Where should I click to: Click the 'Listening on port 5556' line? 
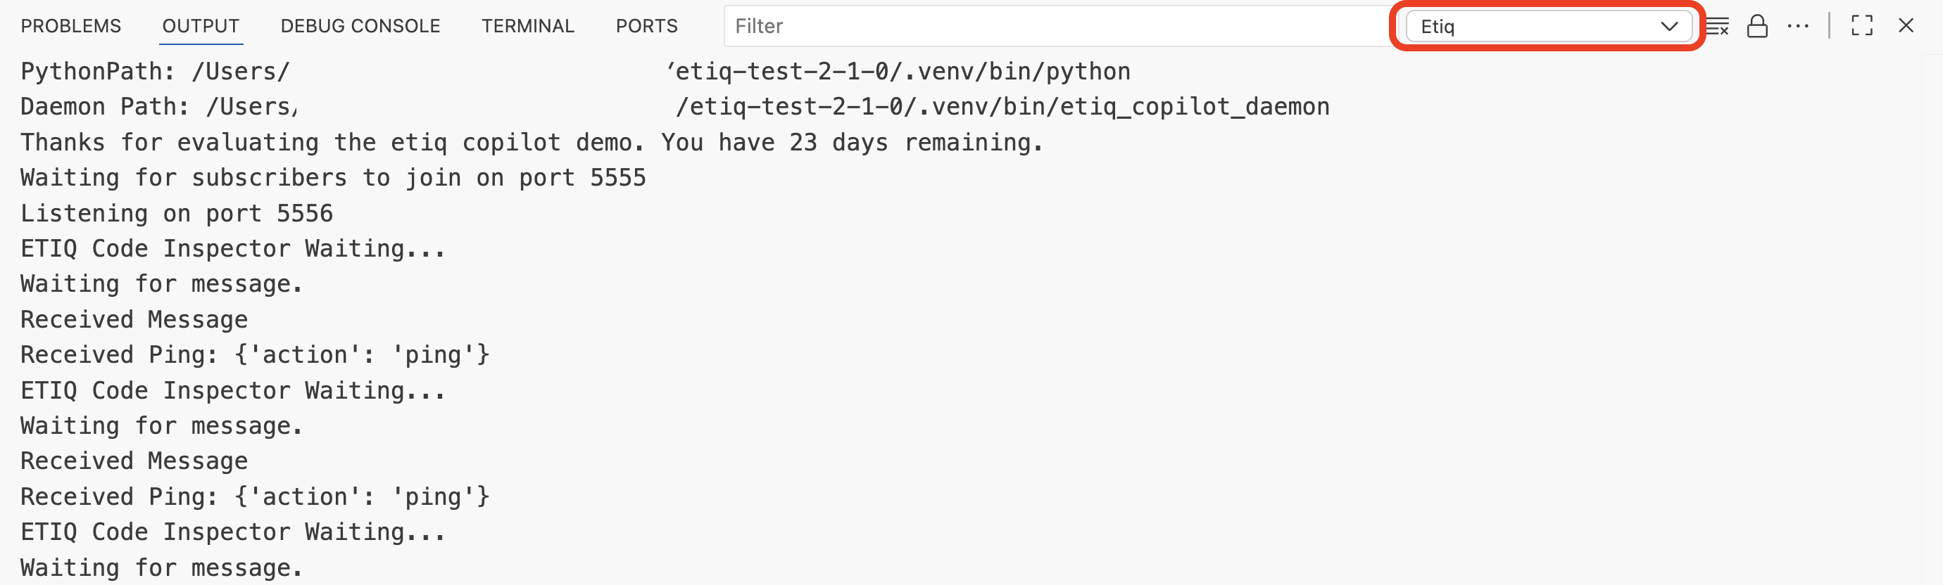coord(177,214)
